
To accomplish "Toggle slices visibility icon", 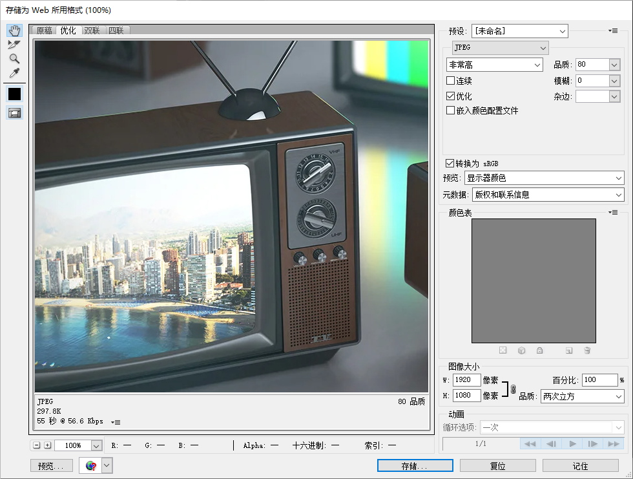I will (x=14, y=112).
